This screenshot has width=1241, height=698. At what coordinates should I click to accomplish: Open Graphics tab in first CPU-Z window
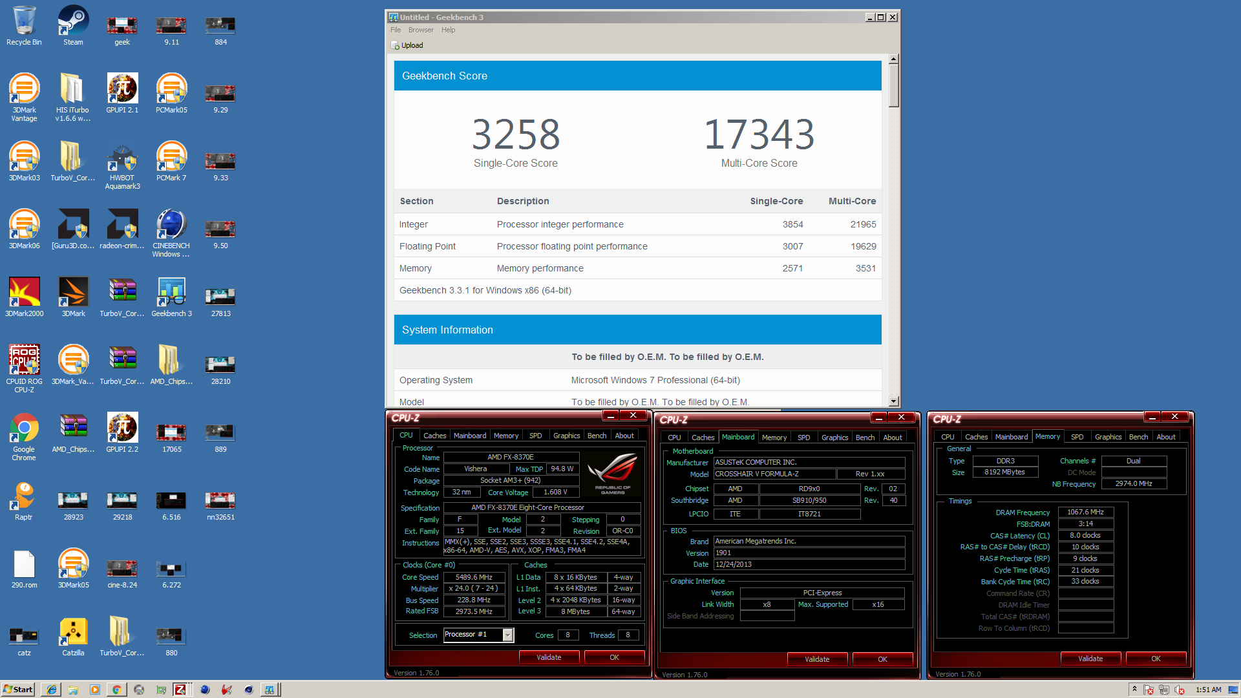click(566, 436)
